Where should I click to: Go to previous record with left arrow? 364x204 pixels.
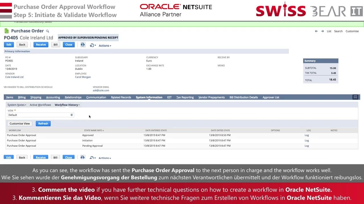pyautogui.click(x=316, y=31)
